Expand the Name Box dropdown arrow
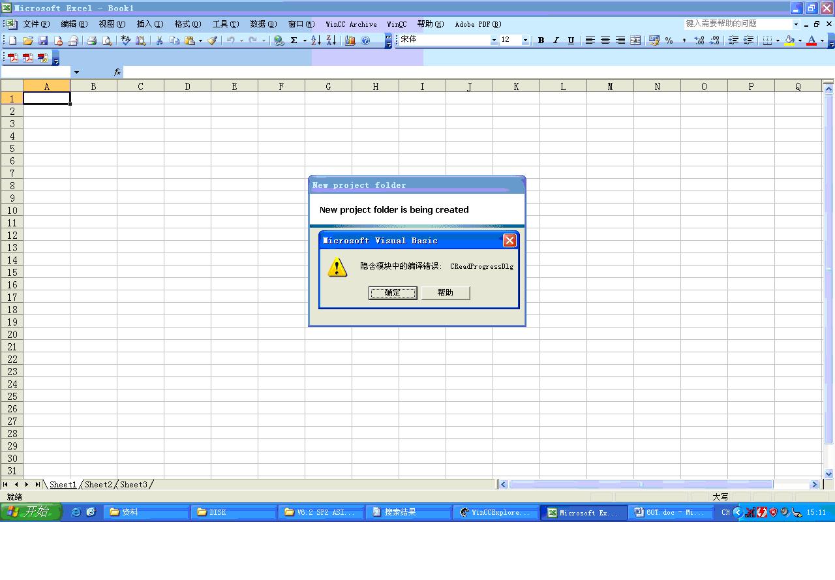This screenshot has height=580, width=835. click(76, 72)
